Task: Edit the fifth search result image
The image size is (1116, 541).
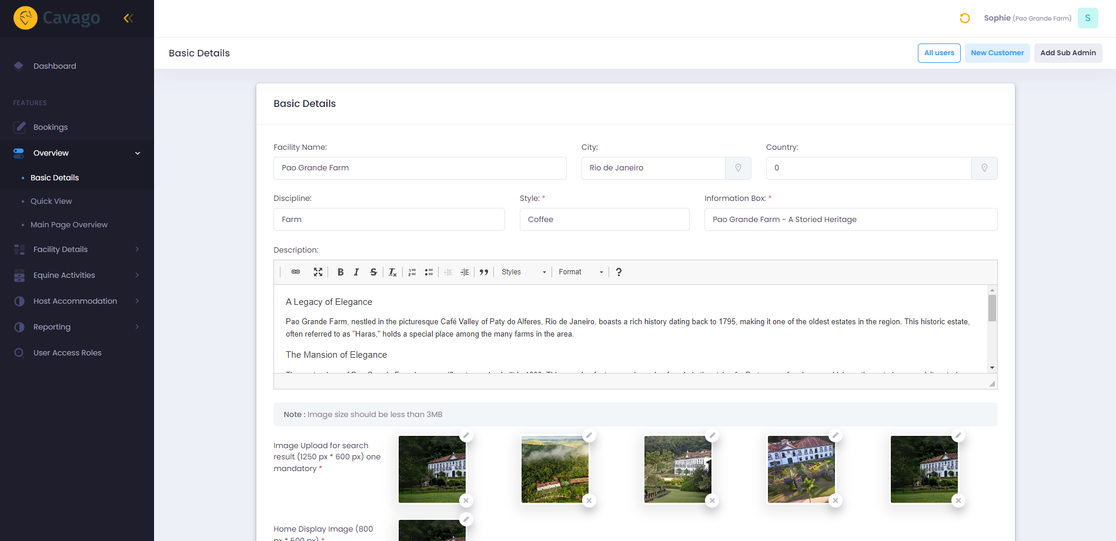Action: point(958,435)
